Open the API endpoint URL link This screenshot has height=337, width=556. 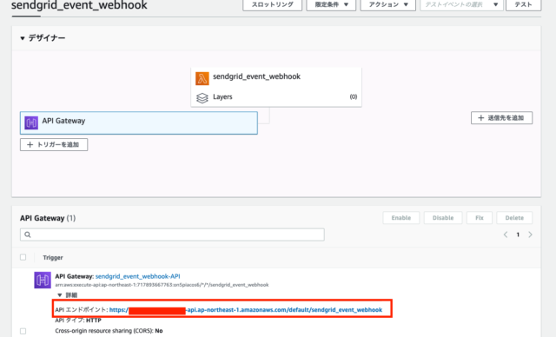point(246,310)
